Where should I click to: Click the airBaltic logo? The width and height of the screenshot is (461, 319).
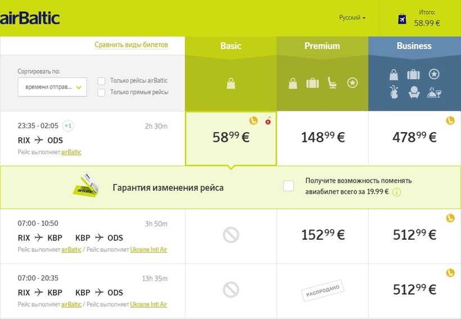click(30, 18)
